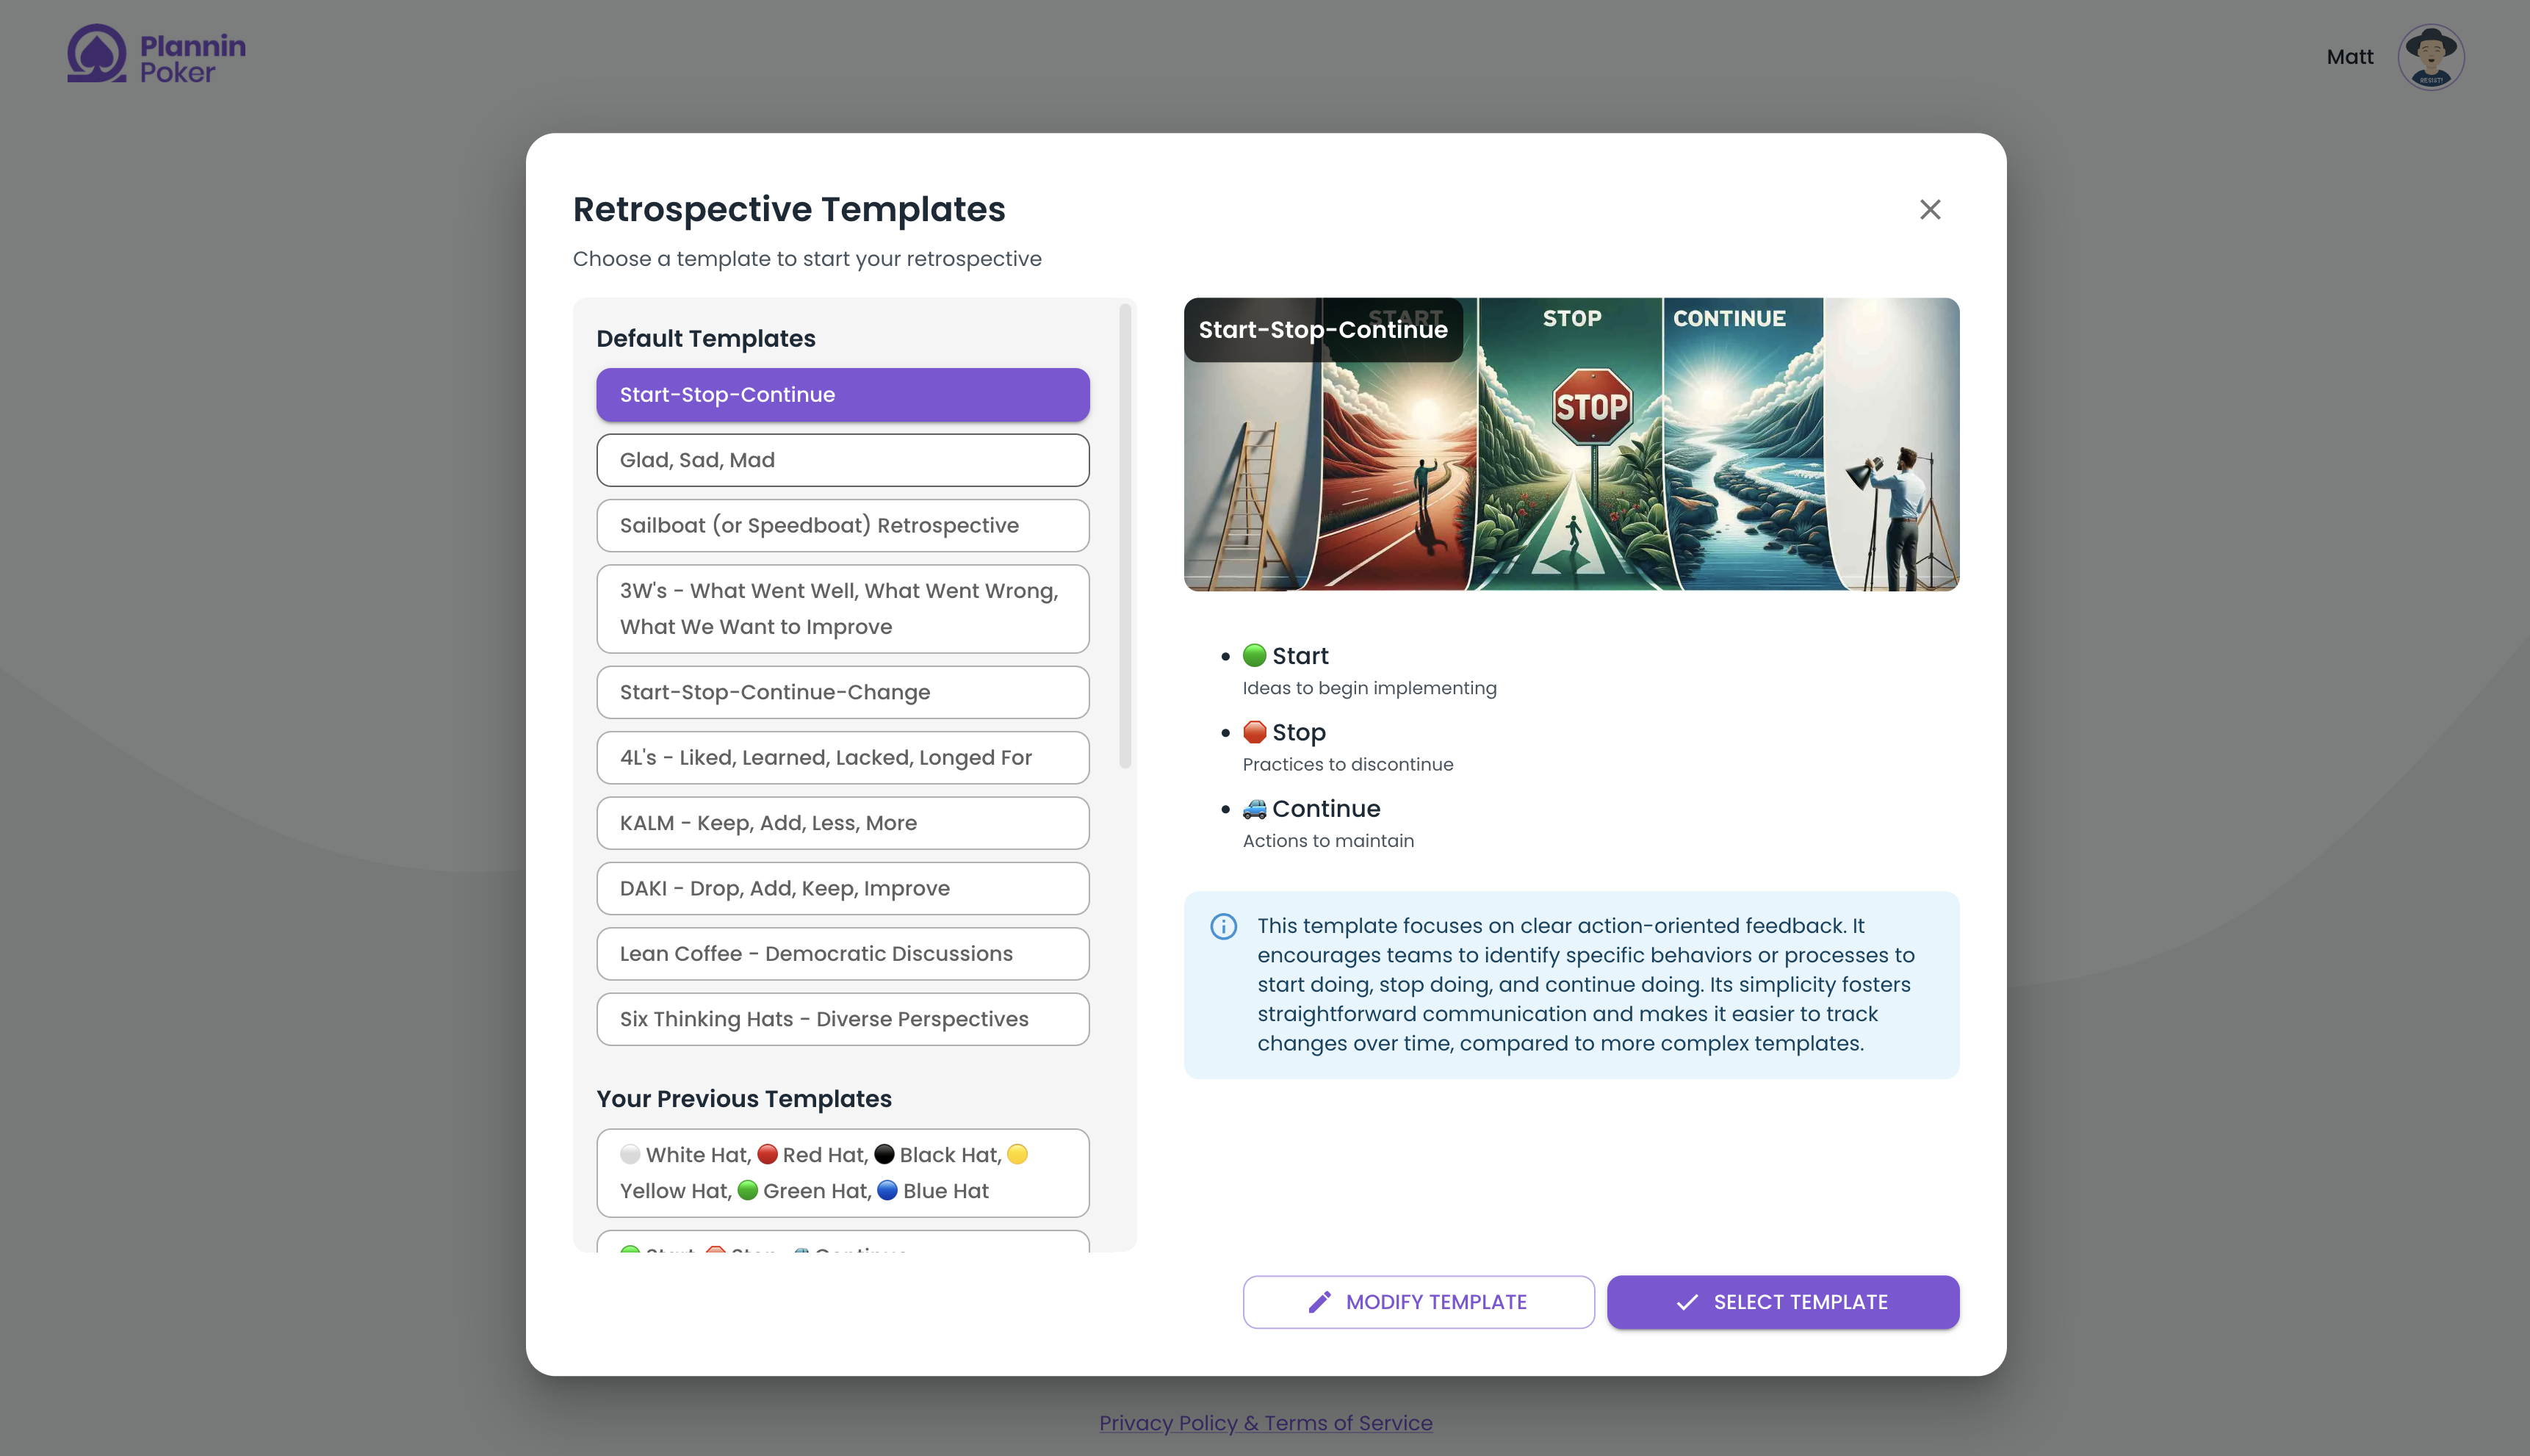Screen dimensions: 2530x1456
Task: Click 'Ideas to begin implementing' text
Action: click(x=1369, y=688)
